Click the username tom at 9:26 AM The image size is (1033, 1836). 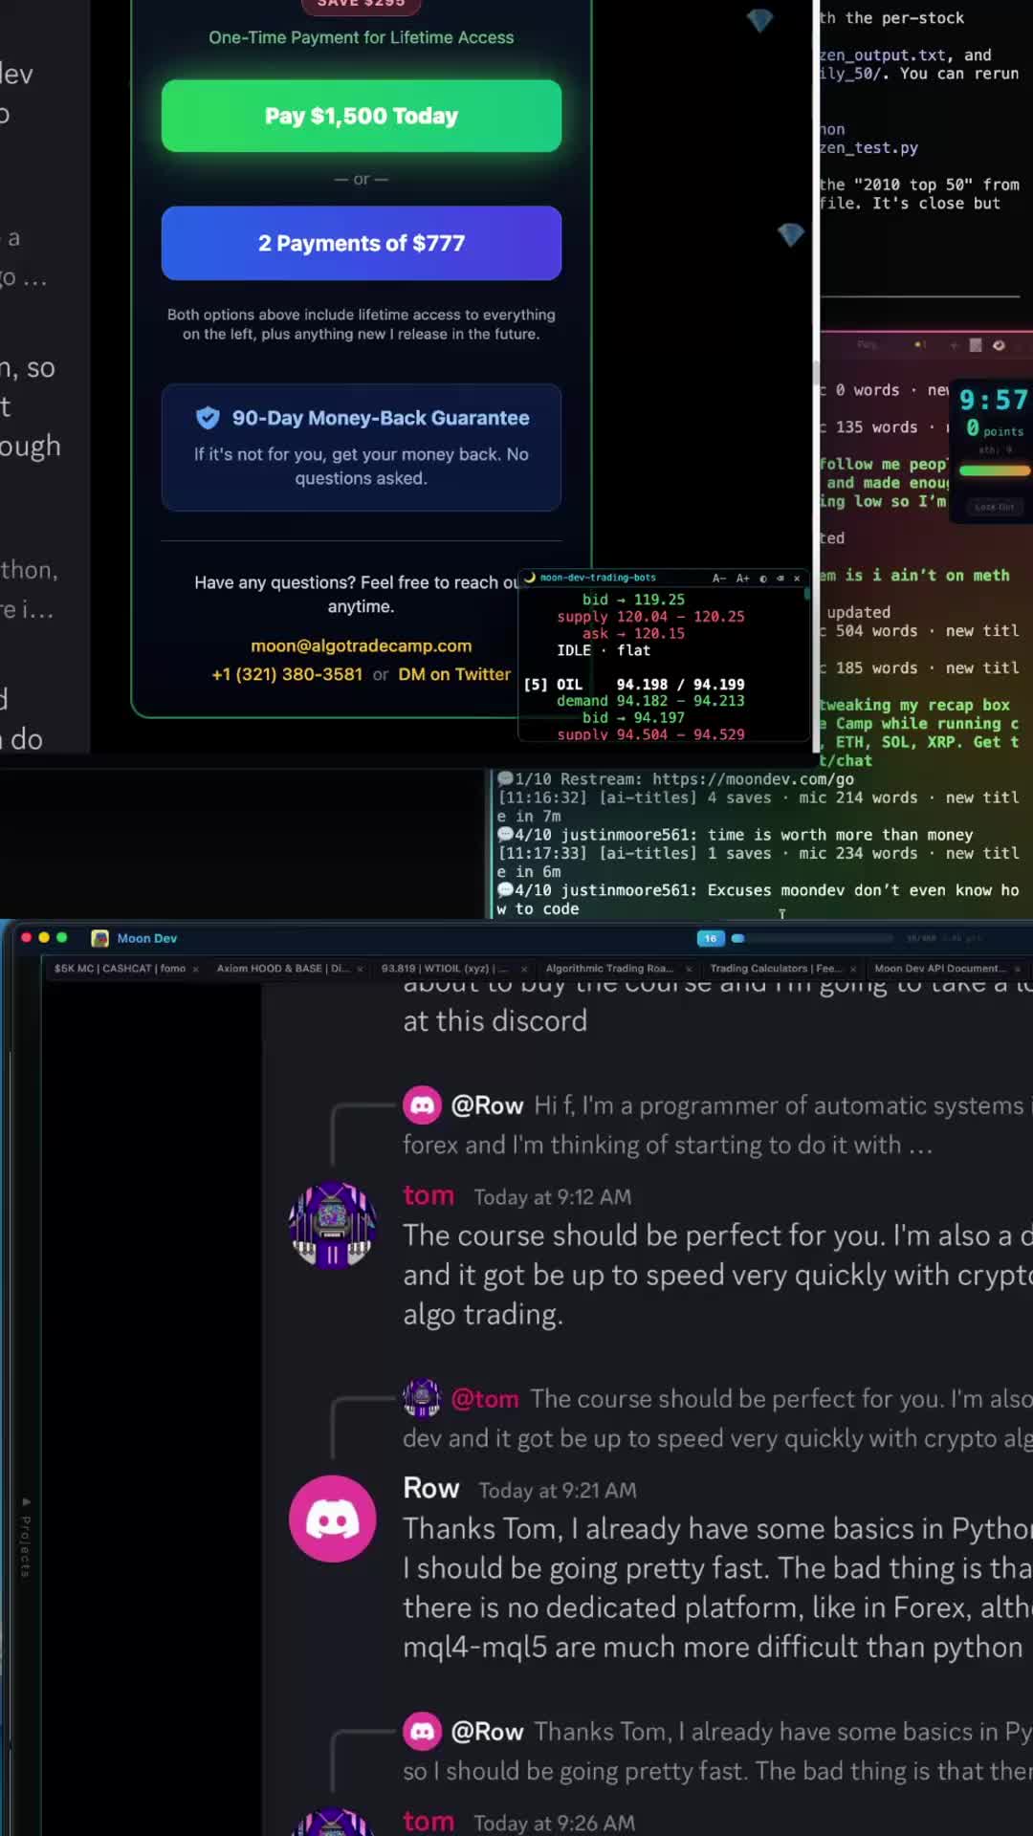(429, 1822)
